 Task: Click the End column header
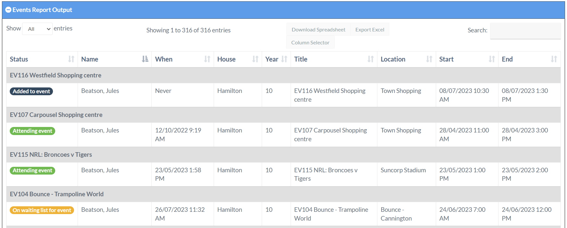coord(529,59)
